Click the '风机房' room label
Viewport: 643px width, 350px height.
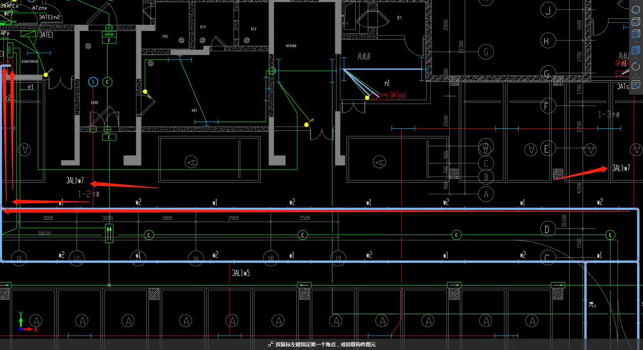pos(364,56)
